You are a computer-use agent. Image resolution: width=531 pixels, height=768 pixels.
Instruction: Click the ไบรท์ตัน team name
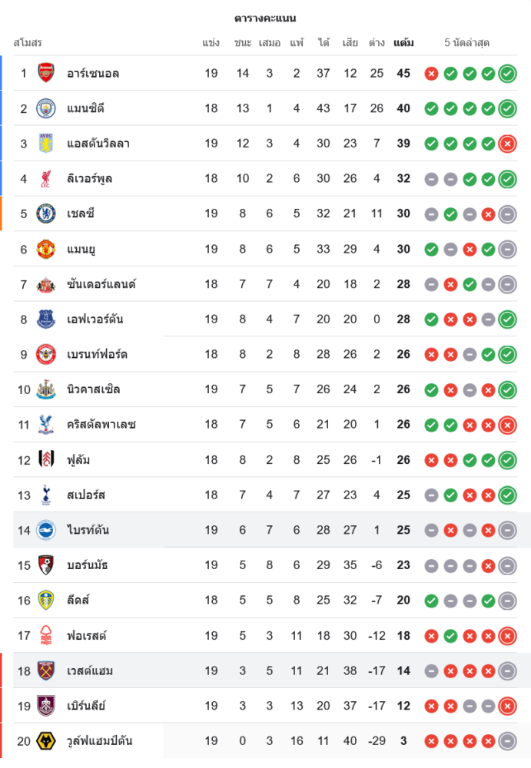point(88,530)
